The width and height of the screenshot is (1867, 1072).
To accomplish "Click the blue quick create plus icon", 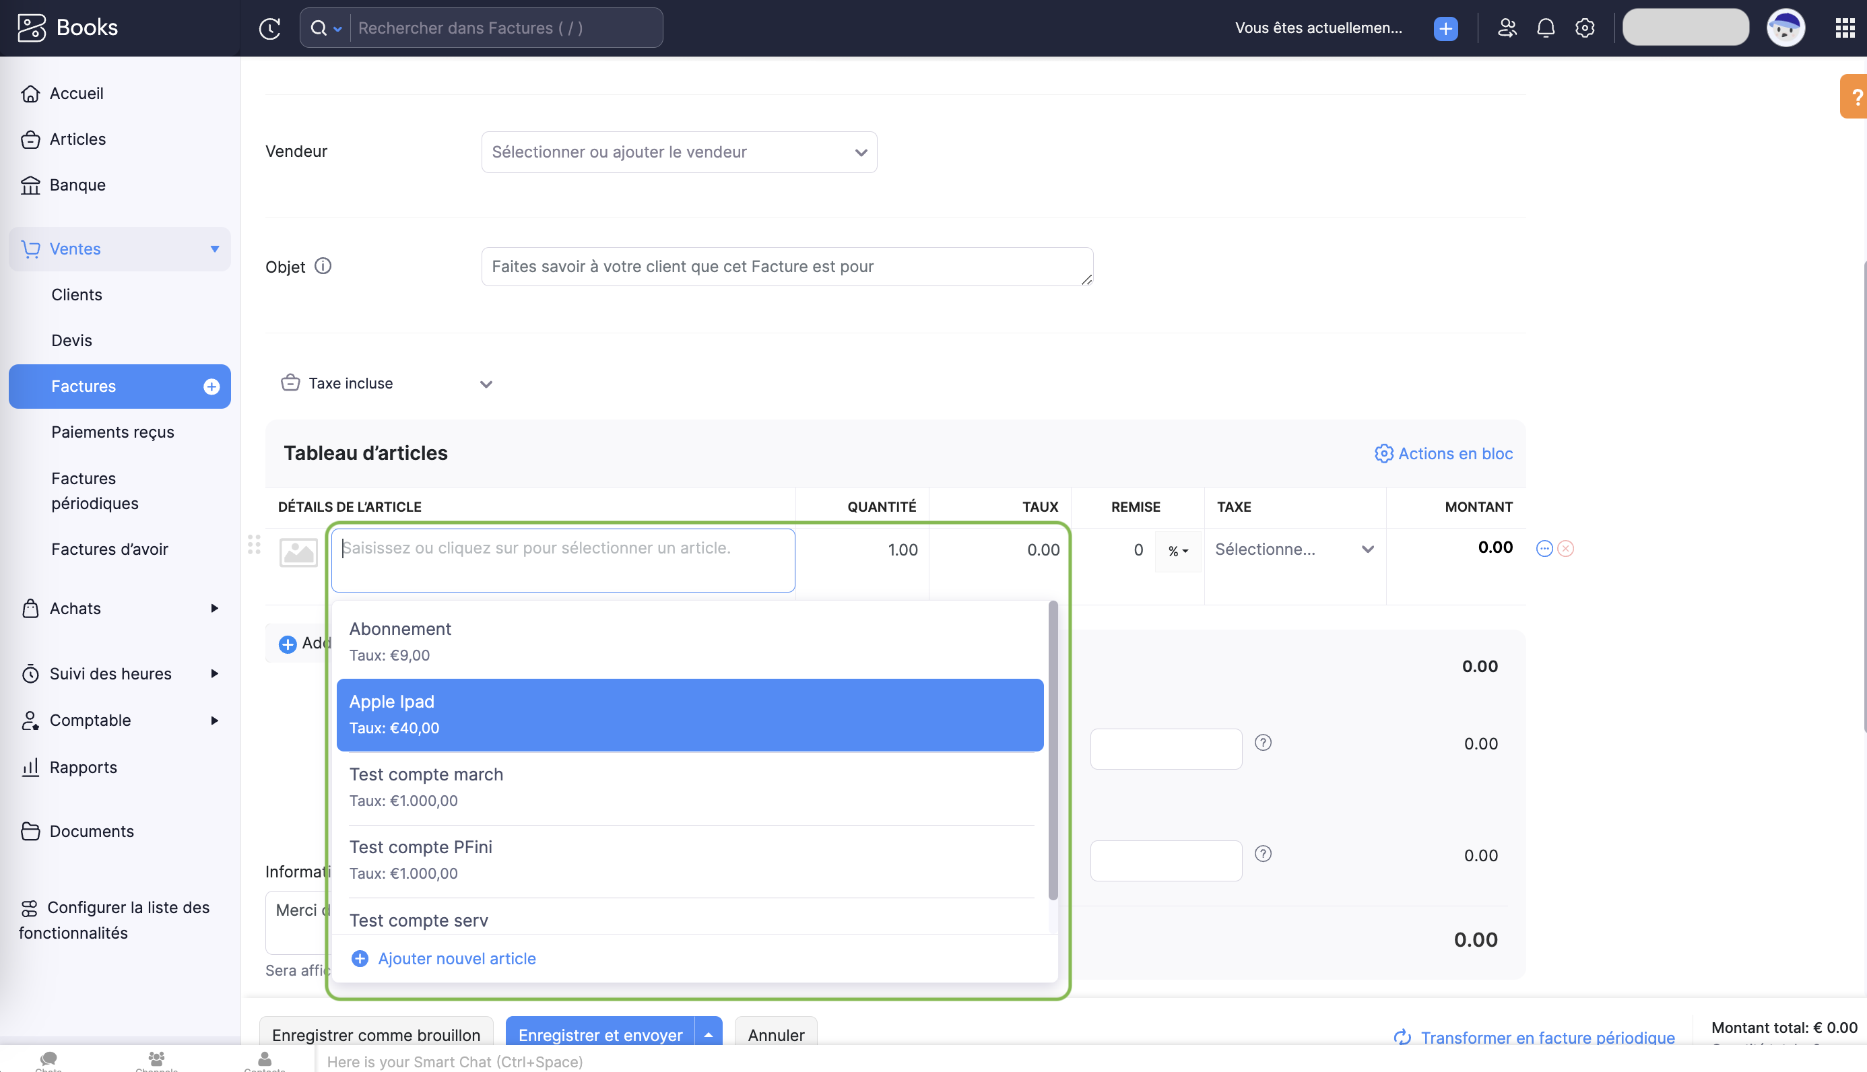I will (1445, 28).
